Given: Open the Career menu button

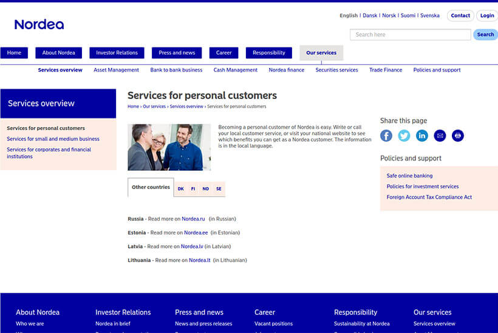Looking at the screenshot, I should tap(224, 53).
